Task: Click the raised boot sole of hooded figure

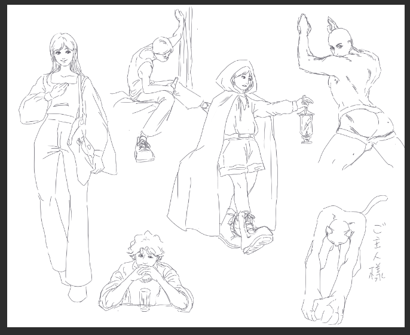Action: pos(258,241)
